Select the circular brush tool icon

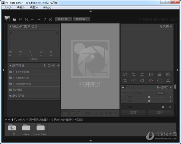(x=160, y=80)
